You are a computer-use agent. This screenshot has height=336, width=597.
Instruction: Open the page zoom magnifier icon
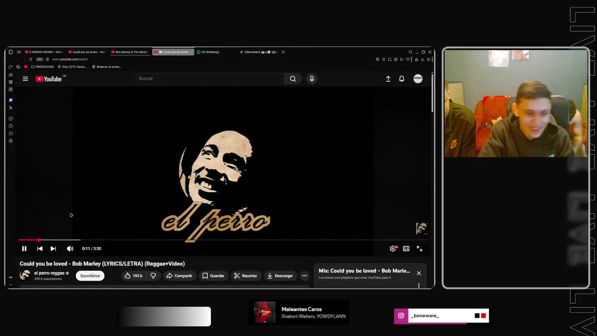[x=377, y=59]
